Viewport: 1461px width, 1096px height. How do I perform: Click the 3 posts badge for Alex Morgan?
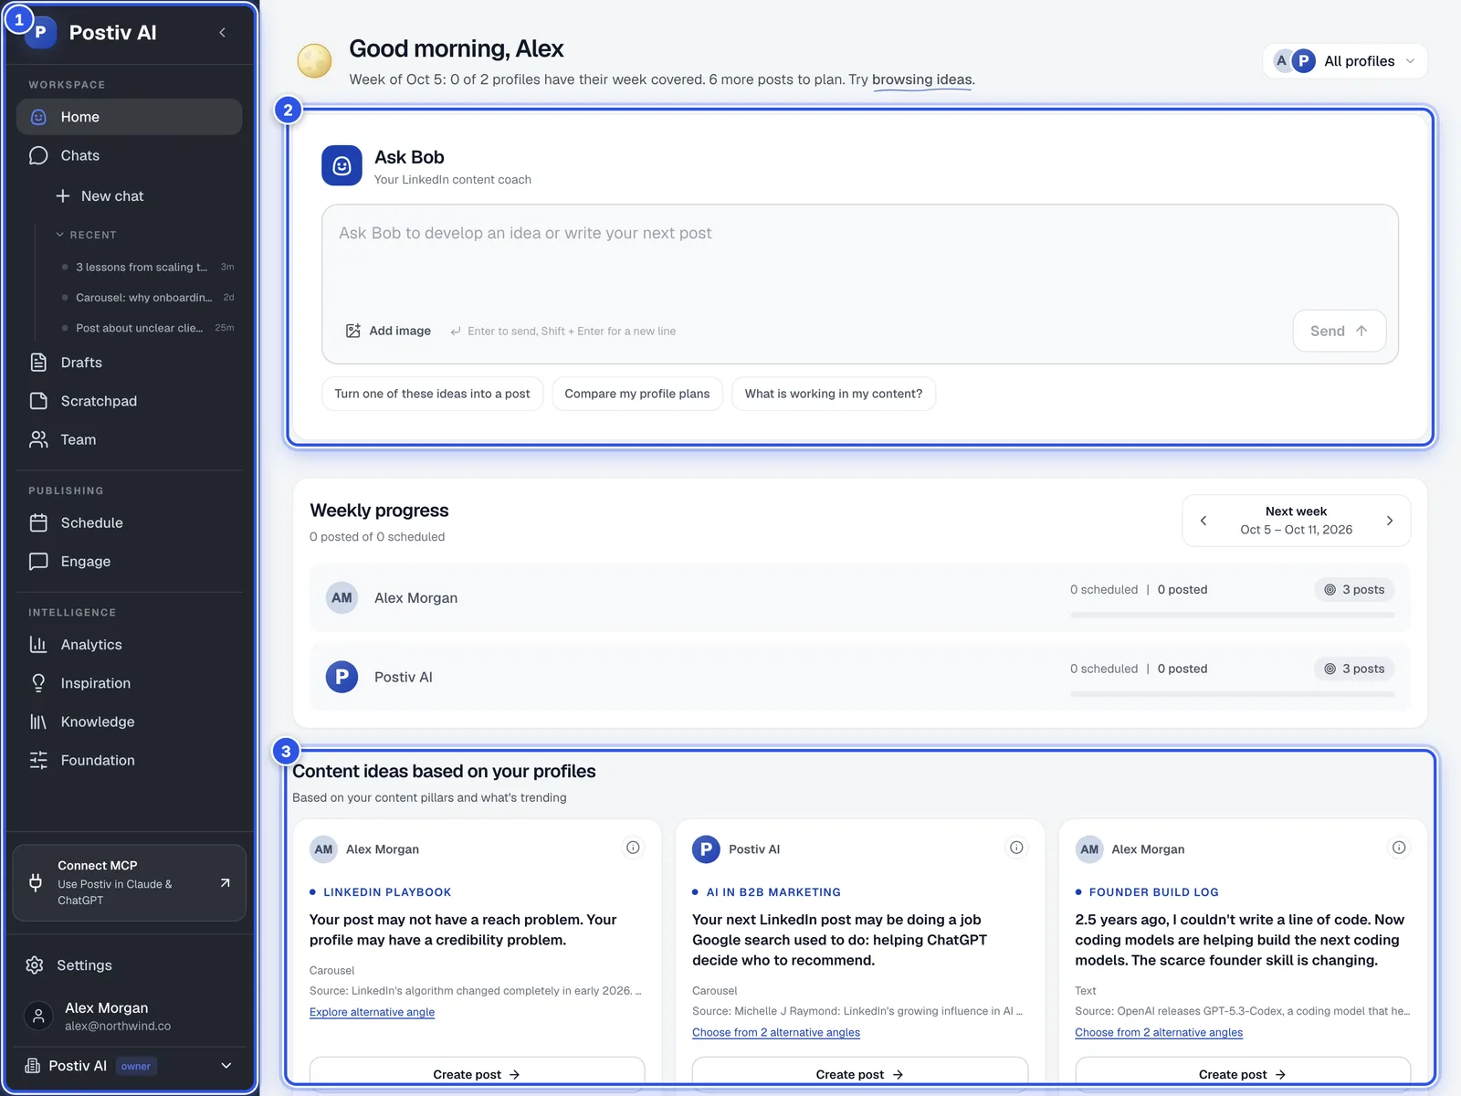pos(1354,590)
